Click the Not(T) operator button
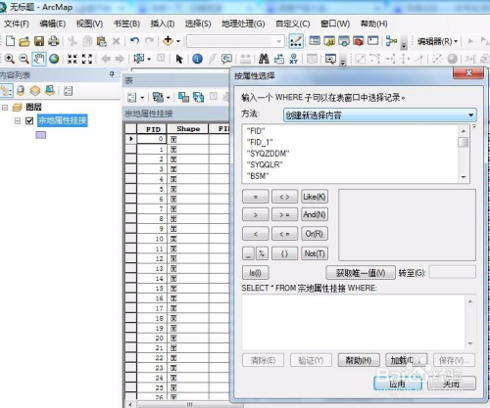Image resolution: width=490 pixels, height=408 pixels. (x=315, y=253)
